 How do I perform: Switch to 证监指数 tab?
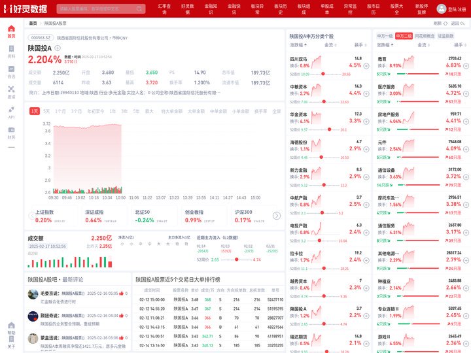click(x=445, y=36)
